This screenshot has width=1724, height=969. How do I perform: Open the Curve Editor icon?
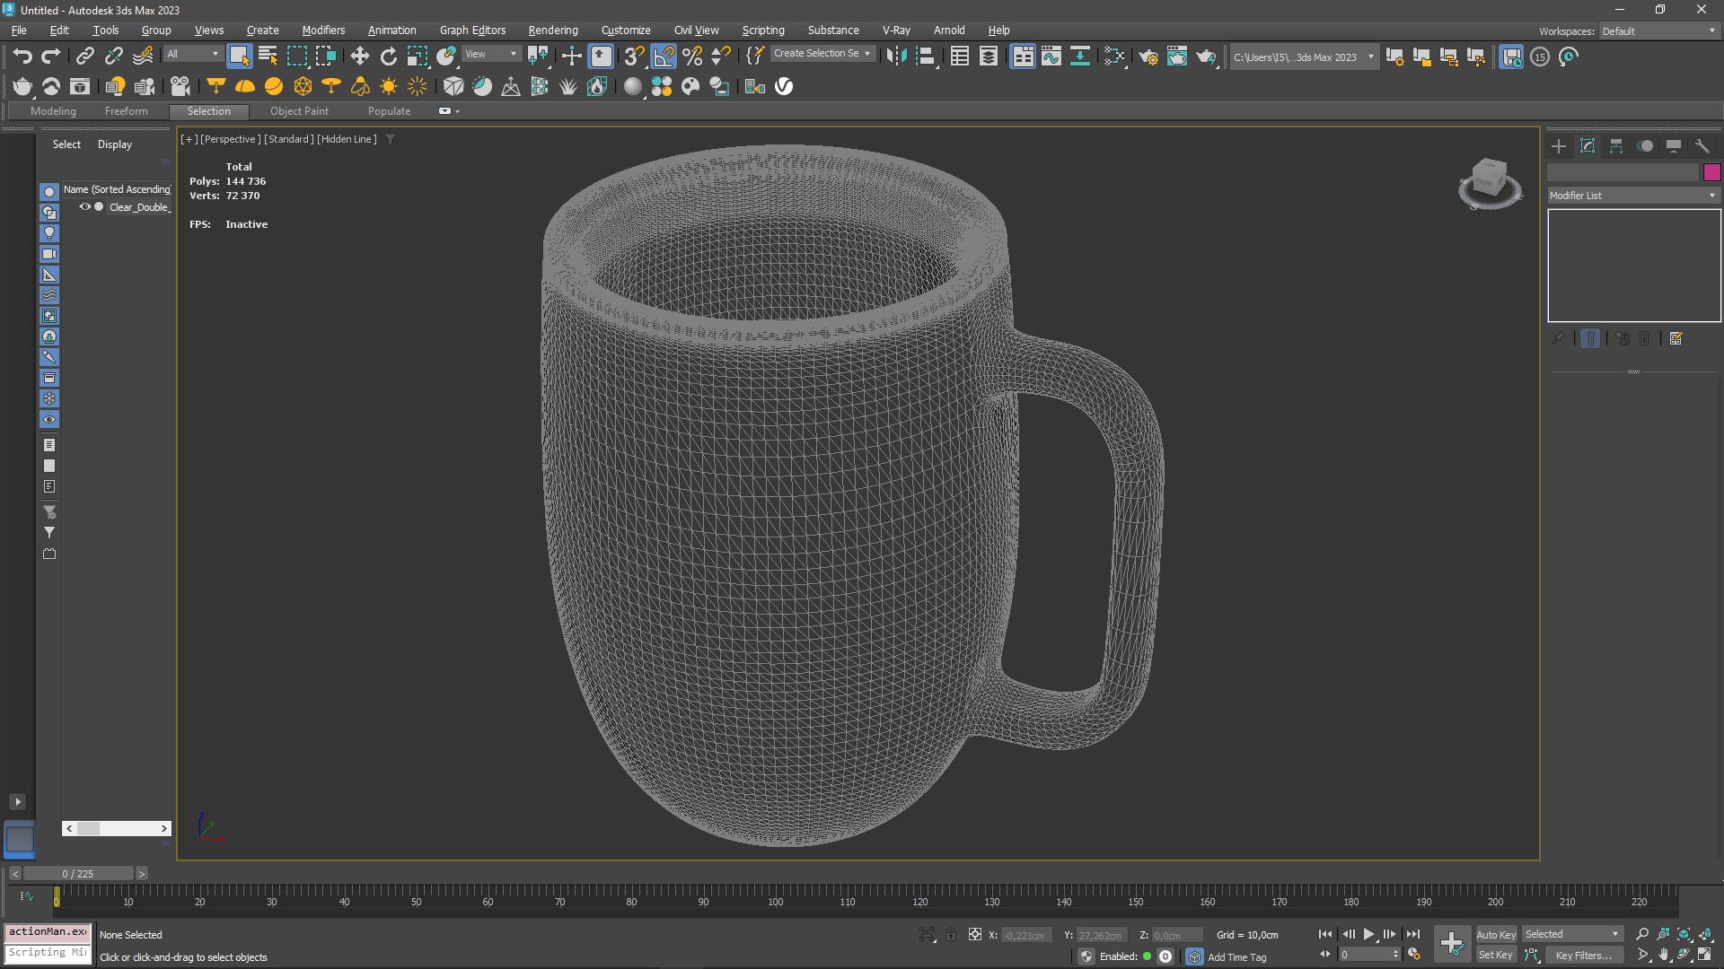[x=1051, y=57]
